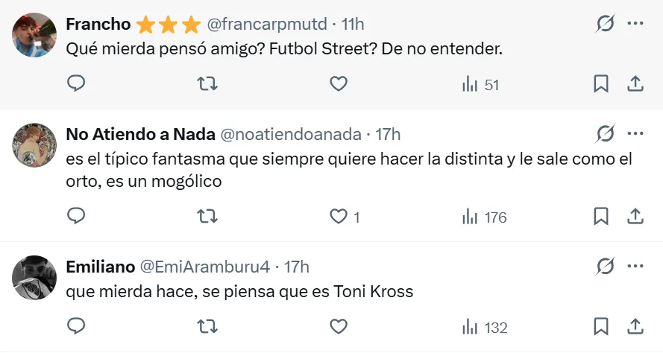Open more options on Francho's tweet

click(x=635, y=24)
